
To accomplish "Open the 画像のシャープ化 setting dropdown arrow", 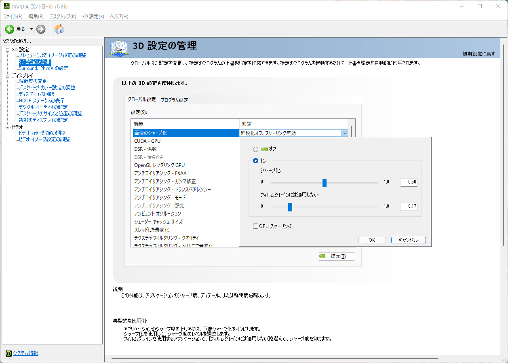I will [344, 133].
